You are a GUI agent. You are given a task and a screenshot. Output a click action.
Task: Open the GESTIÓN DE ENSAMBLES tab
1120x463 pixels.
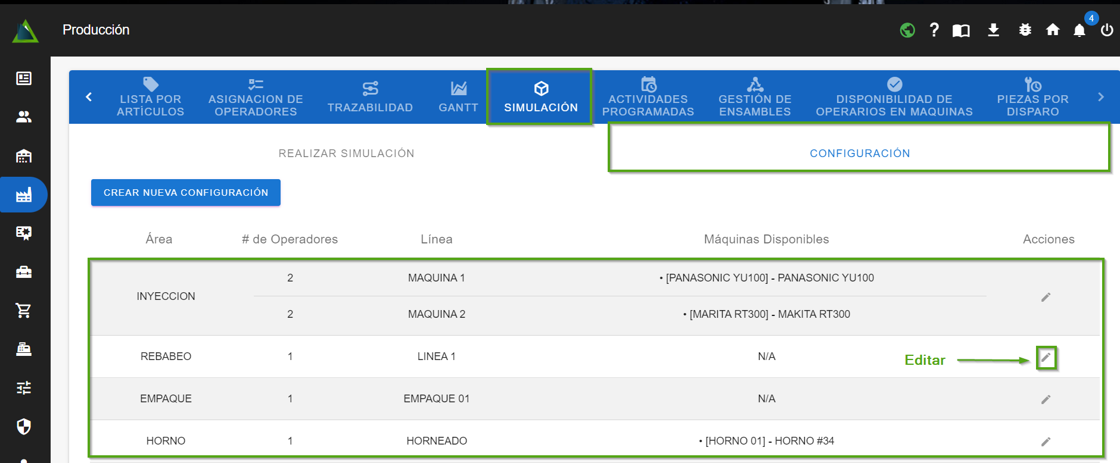[x=755, y=97]
